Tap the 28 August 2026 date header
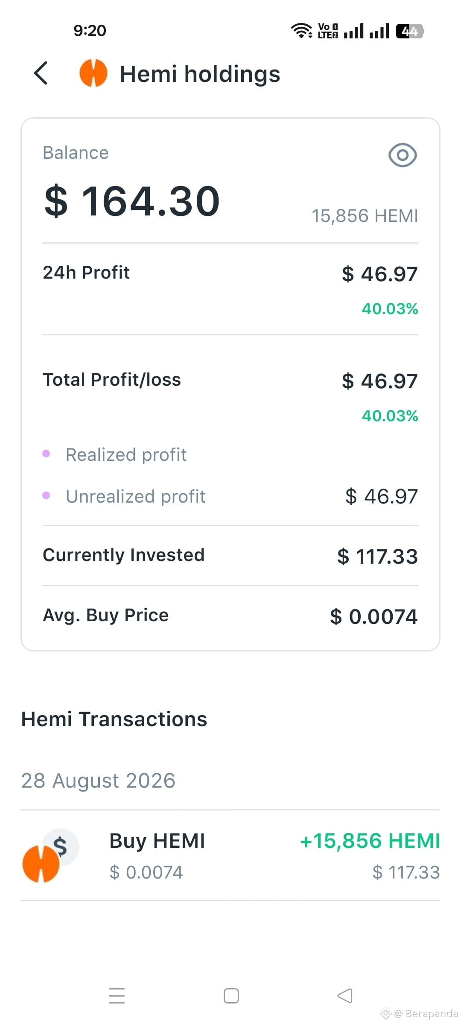Viewport: 461px width, 1024px height. click(x=98, y=781)
